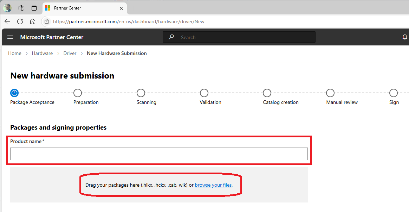
Task: Focus the Product name text field
Action: (x=159, y=154)
